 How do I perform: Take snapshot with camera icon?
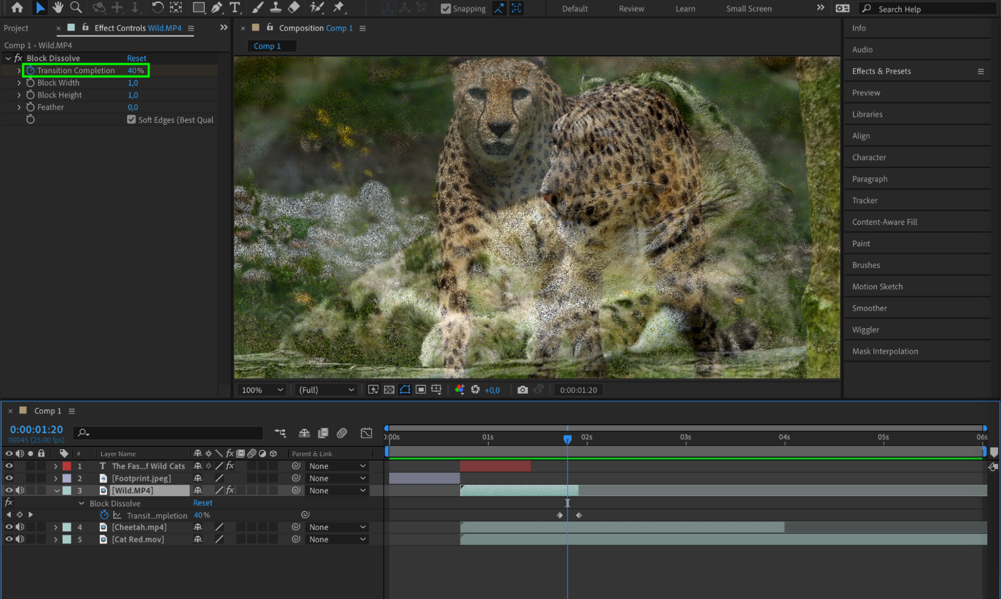pyautogui.click(x=522, y=390)
